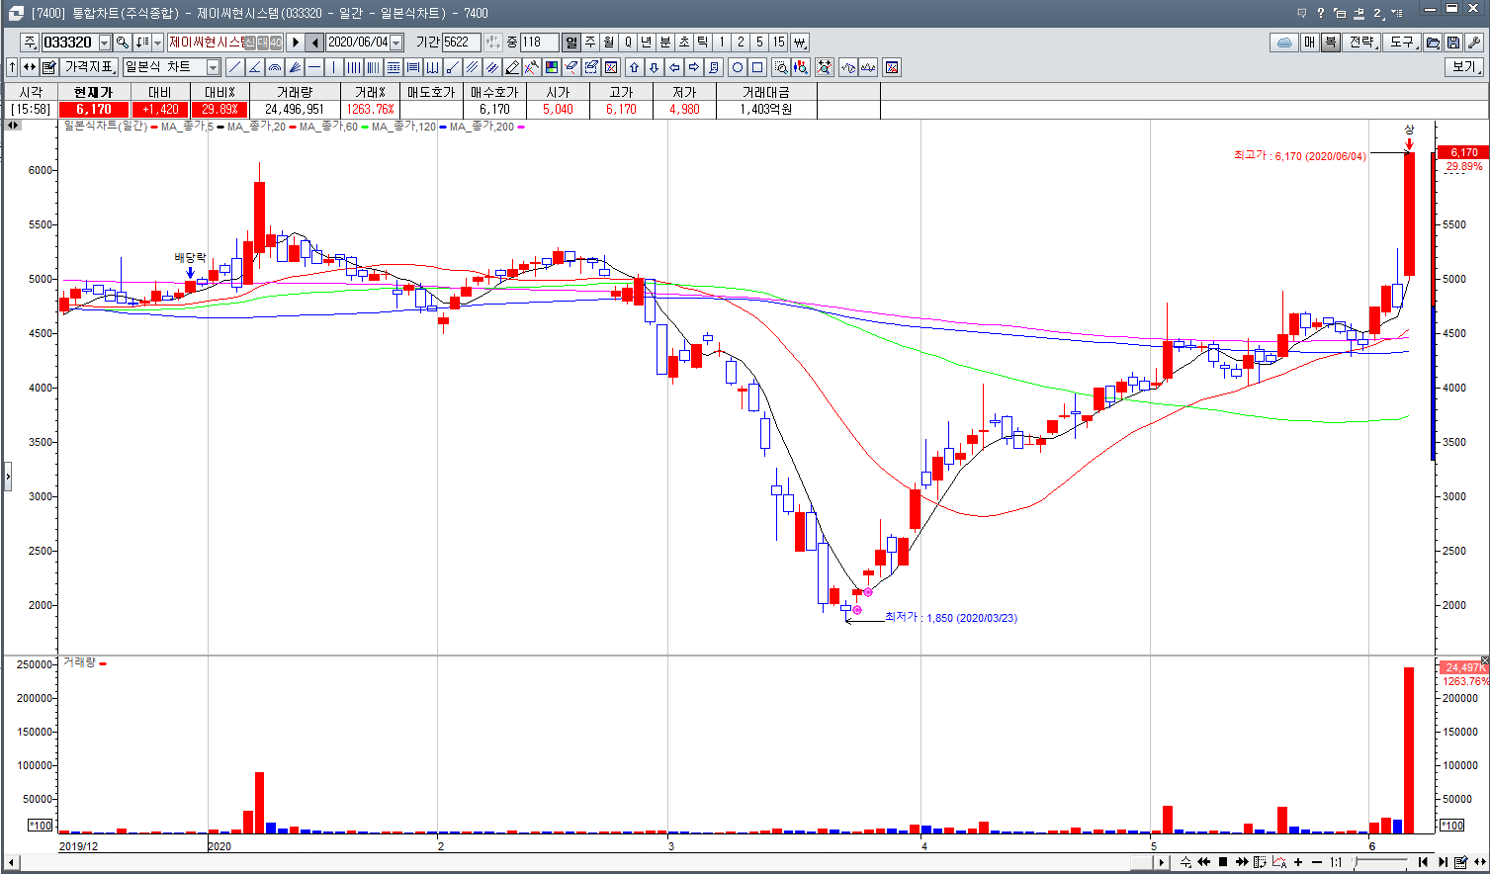Insert an up arrow marker
1490x874 pixels.
click(634, 67)
